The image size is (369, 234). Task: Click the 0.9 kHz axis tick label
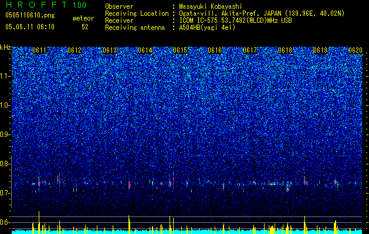(x=5, y=135)
